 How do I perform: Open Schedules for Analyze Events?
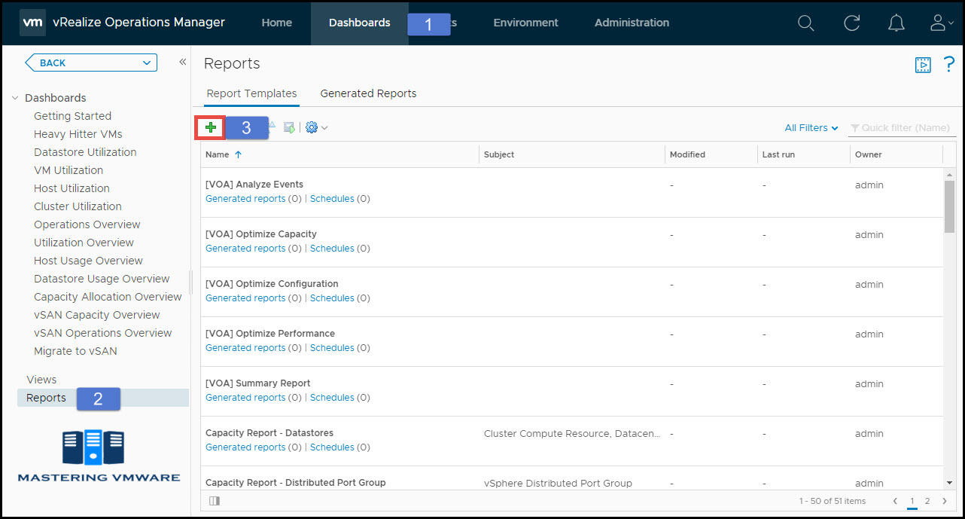click(x=332, y=199)
